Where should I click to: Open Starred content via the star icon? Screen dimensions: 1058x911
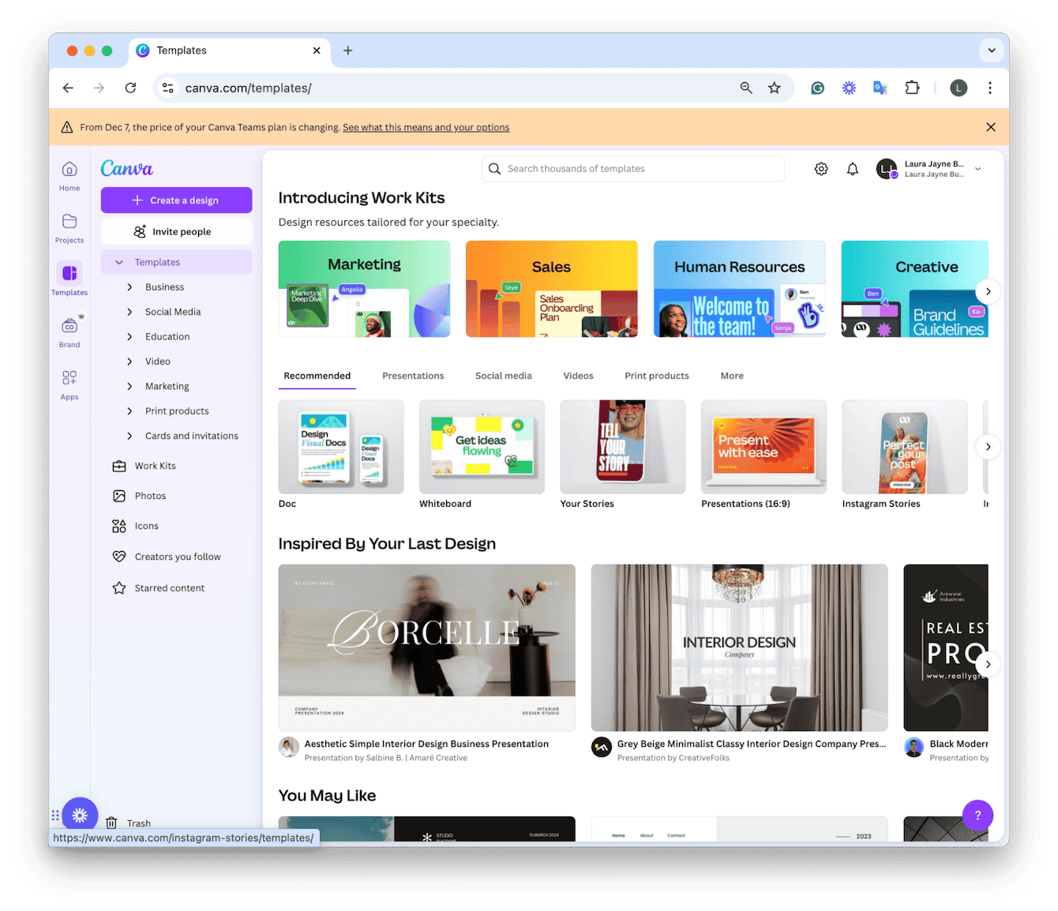tap(169, 587)
